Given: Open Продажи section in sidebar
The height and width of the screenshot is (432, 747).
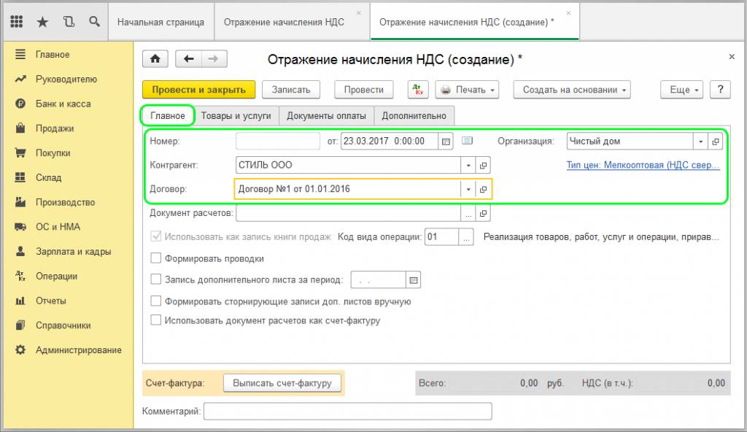Looking at the screenshot, I should (x=54, y=128).
